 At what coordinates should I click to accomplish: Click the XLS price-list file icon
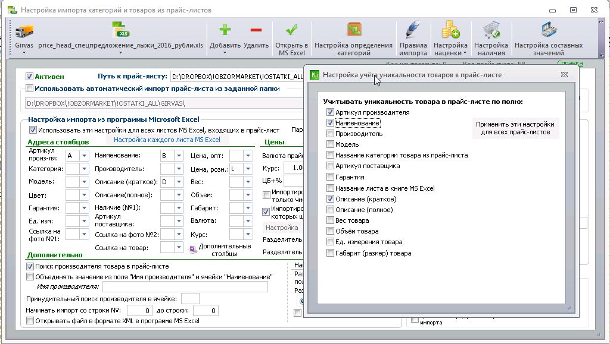[x=120, y=30]
